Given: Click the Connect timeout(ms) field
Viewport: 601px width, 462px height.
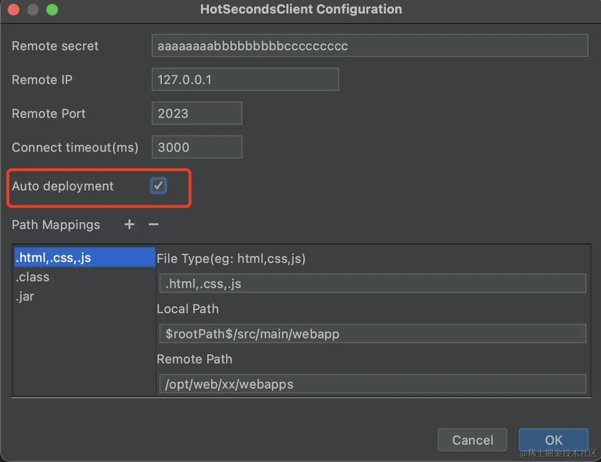Looking at the screenshot, I should 197,147.
